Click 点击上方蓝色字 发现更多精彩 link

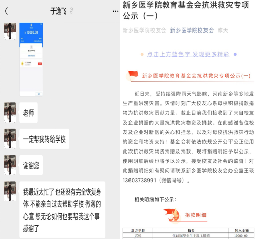[188, 54]
